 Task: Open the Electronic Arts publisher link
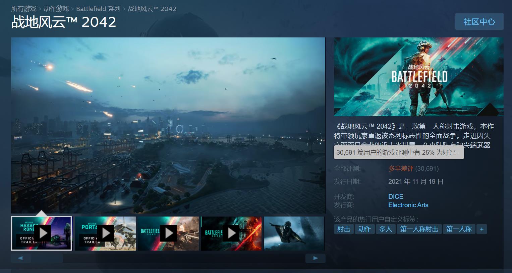tap(408, 205)
